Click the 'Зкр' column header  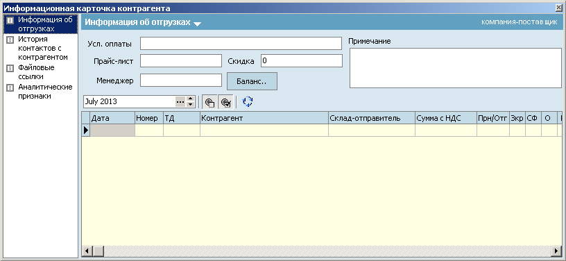coord(517,119)
